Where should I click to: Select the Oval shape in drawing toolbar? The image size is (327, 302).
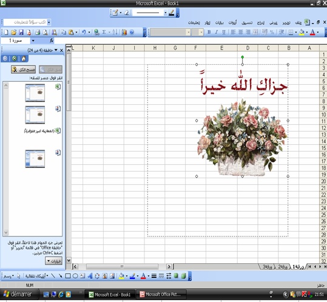75,276
